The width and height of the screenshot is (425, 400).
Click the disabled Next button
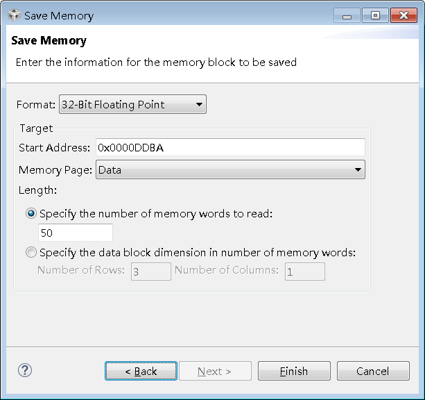[214, 371]
